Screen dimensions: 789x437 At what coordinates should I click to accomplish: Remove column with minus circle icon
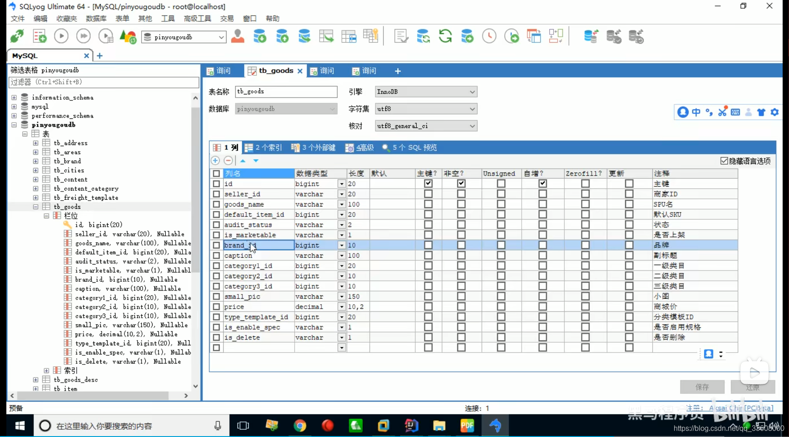tap(228, 161)
